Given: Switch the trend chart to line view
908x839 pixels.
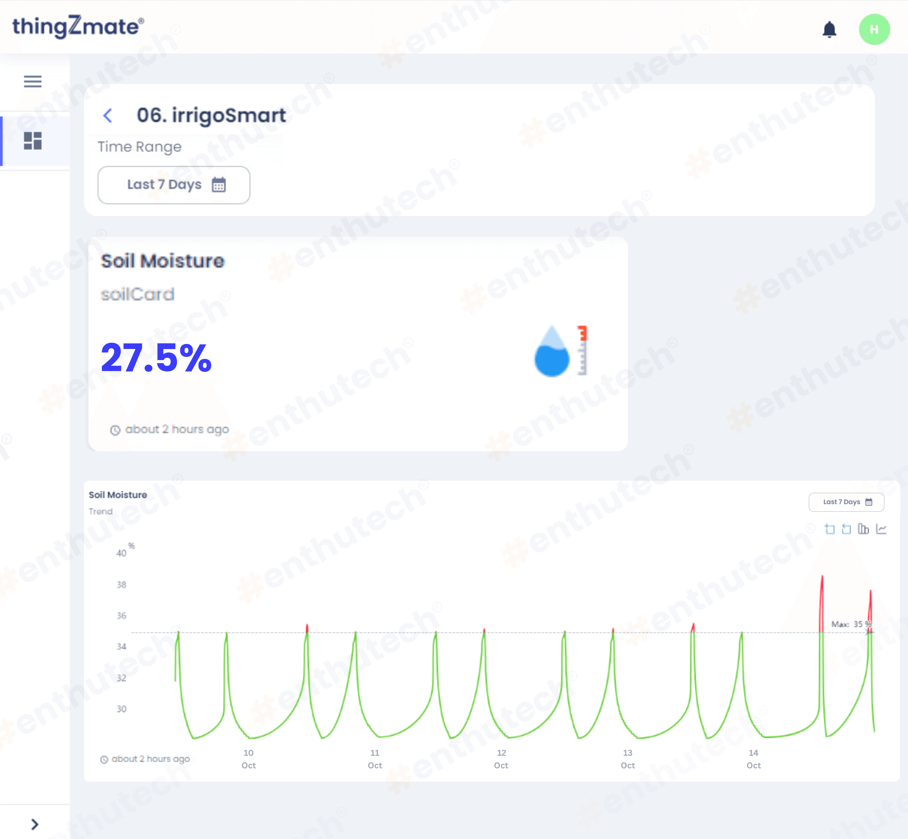Looking at the screenshot, I should pyautogui.click(x=881, y=529).
